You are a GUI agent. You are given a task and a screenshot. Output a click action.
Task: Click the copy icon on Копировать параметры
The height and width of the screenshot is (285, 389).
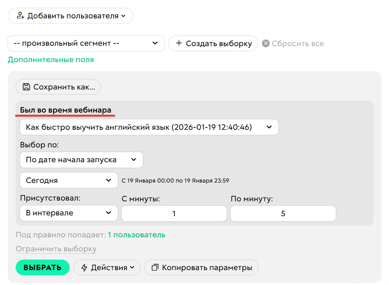(155, 267)
